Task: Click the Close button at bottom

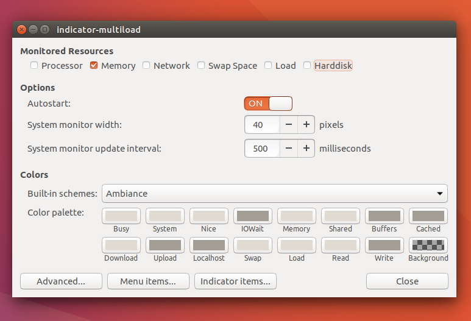Action: [x=407, y=281]
